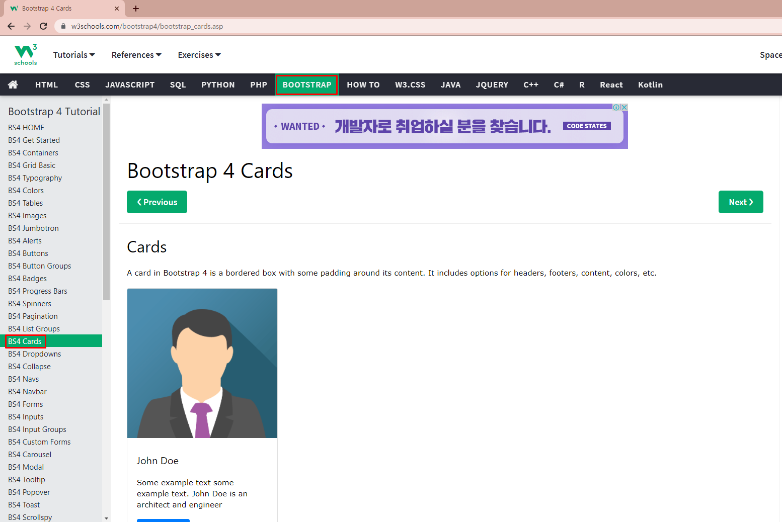Screen dimensions: 782x522
Task: Close the ad with X icon
Action: coord(624,107)
